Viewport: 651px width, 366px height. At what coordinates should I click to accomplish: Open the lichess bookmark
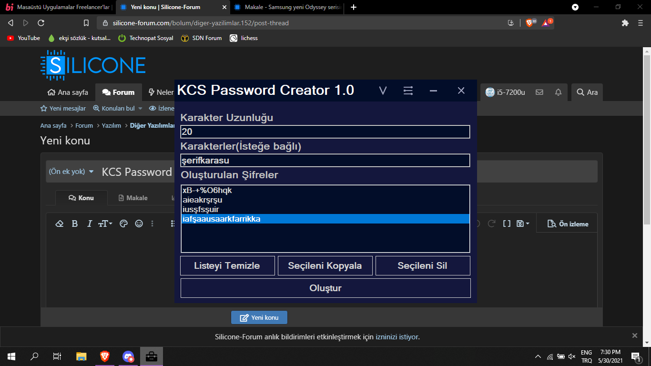244,38
